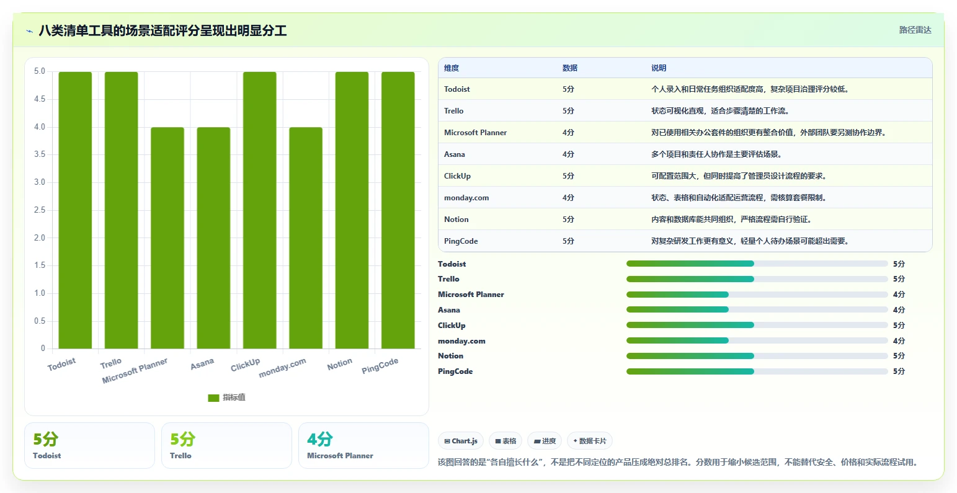The height and width of the screenshot is (493, 957).
Task: Select the monday.com cell in the table
Action: click(x=466, y=198)
